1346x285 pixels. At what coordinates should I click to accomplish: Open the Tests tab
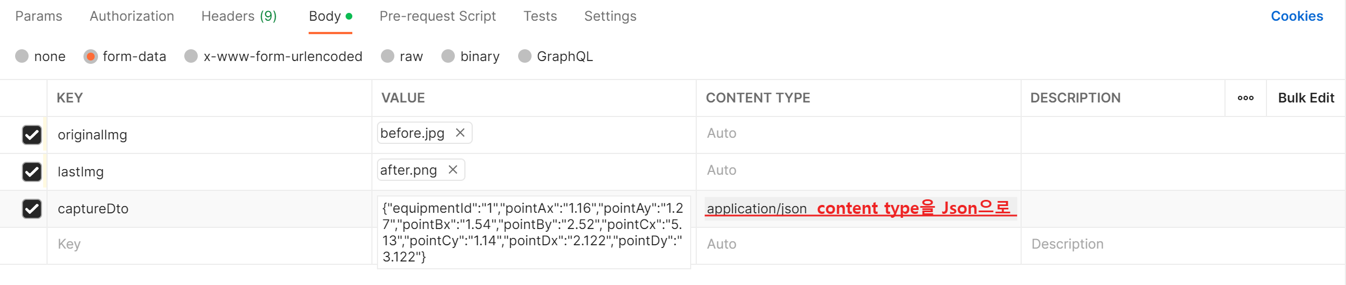pos(540,16)
